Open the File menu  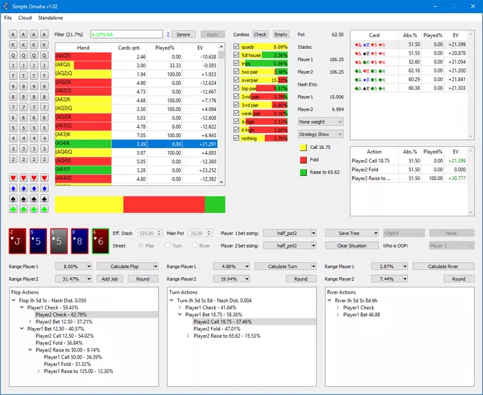(x=8, y=17)
